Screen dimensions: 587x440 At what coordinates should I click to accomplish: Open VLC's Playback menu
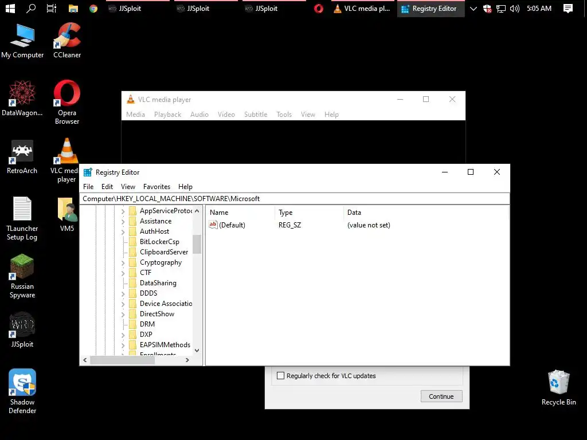point(168,115)
